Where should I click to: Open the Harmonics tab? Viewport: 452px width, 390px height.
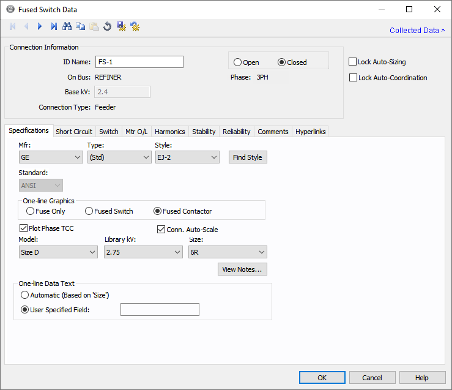click(x=169, y=132)
